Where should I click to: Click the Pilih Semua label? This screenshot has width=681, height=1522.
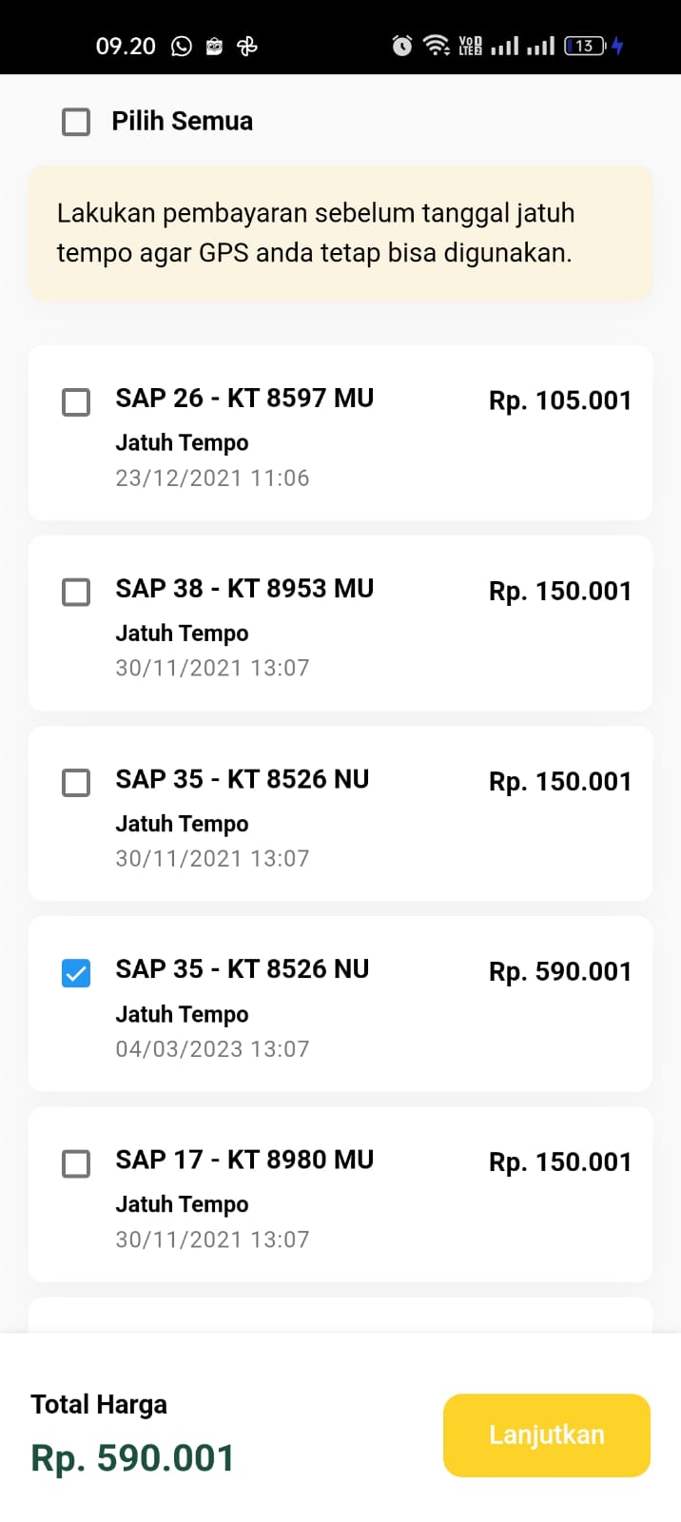[x=182, y=122]
